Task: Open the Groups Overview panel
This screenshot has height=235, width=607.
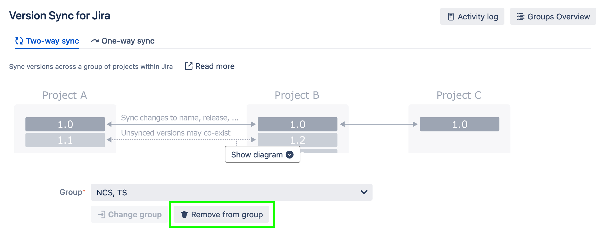Action: click(x=553, y=17)
